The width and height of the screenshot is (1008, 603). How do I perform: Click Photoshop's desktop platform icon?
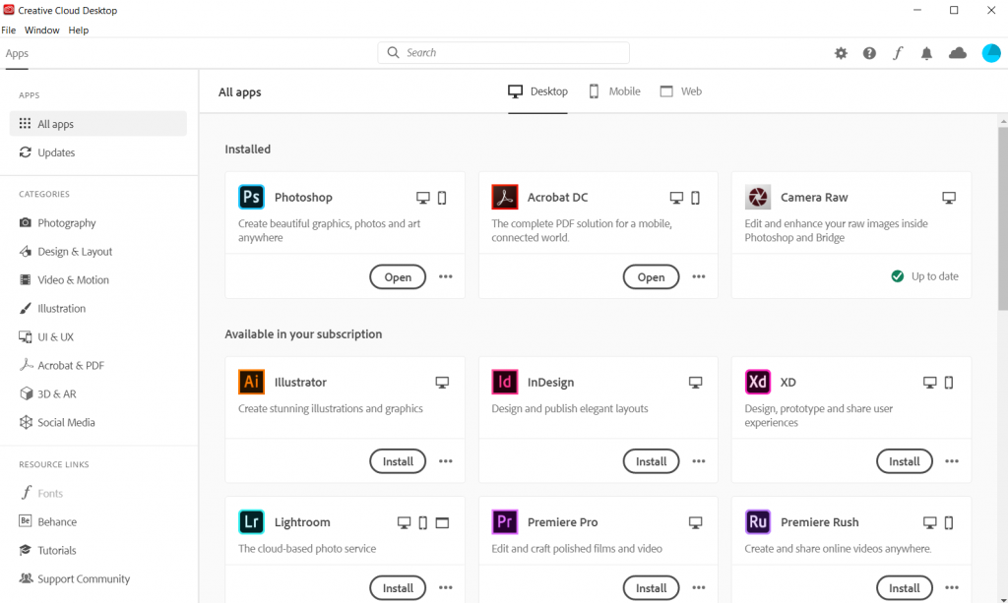[x=423, y=198]
